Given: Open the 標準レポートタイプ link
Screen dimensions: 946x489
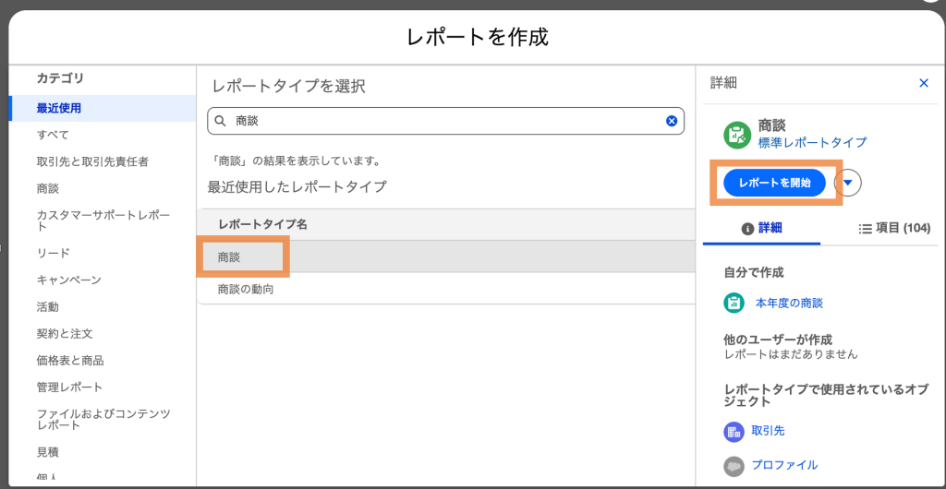Looking at the screenshot, I should click(812, 142).
